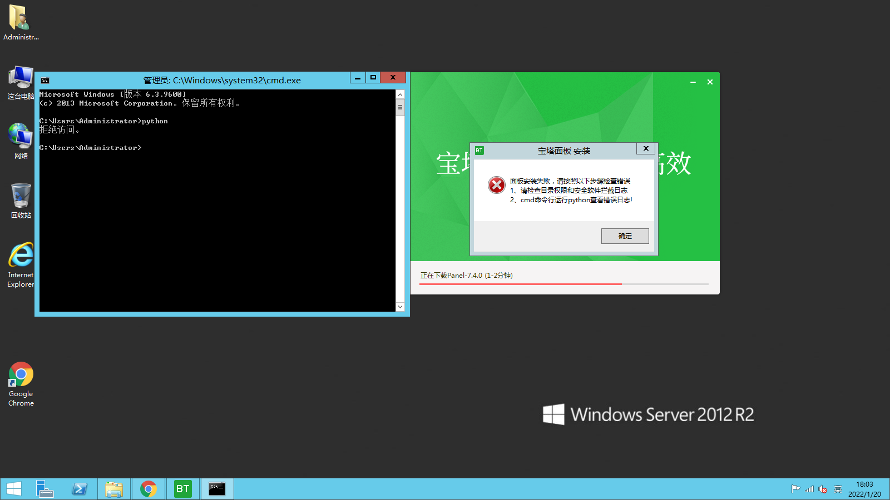Screen dimensions: 890x500
Task: Click the cmd scrollbar thumb
Action: [400, 108]
